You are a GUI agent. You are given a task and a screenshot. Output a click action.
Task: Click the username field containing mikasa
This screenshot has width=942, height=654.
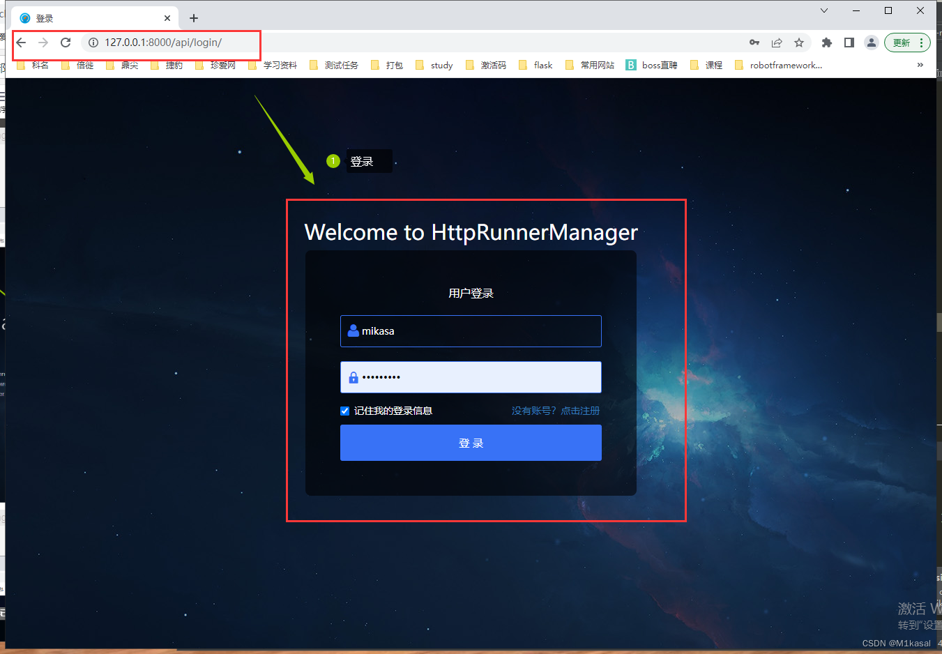(x=471, y=331)
